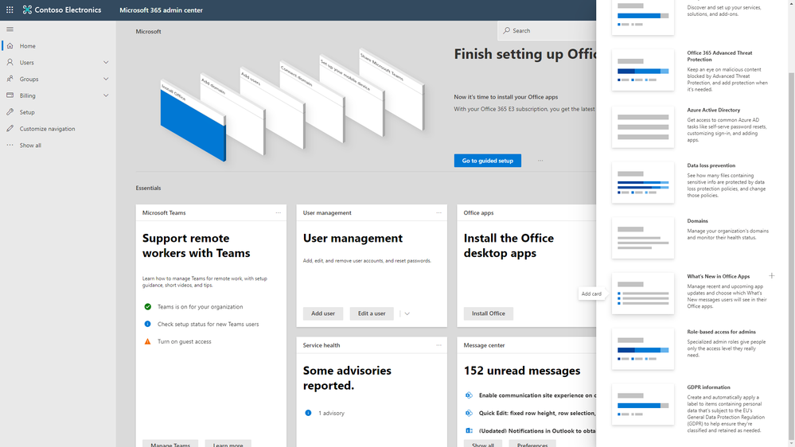Click the green check icon for Teams status
This screenshot has height=447, width=795.
(147, 306)
